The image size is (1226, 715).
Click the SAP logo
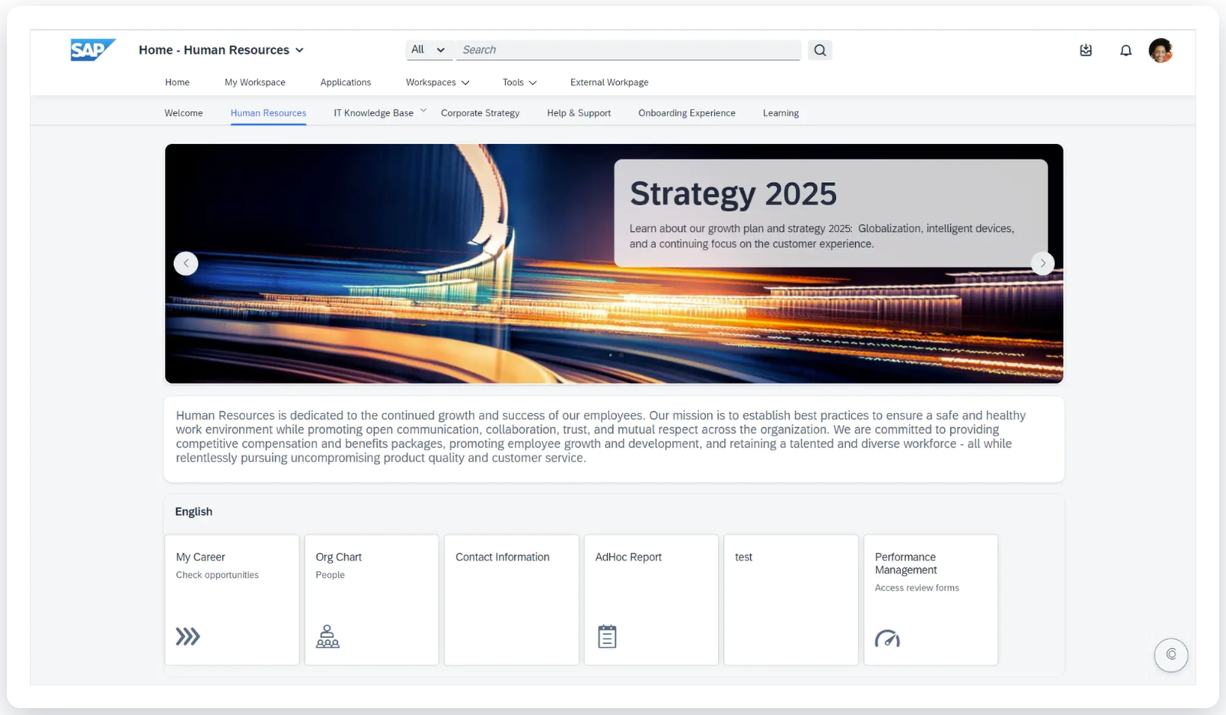coord(92,50)
